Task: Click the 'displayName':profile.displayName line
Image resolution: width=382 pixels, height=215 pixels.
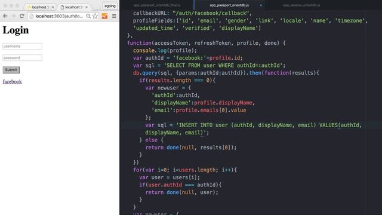Action: (203, 103)
